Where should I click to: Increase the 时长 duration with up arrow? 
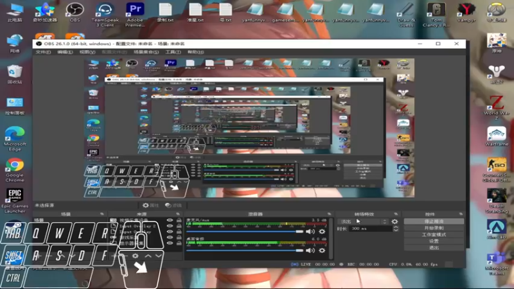[396, 227]
